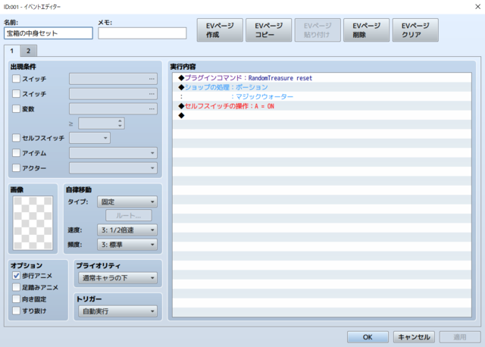
Task: Open the 頻度 dropdown showing 3: 標準
Action: tap(127, 245)
